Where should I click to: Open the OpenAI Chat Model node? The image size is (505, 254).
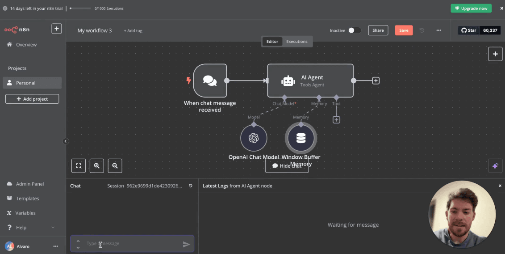click(254, 138)
